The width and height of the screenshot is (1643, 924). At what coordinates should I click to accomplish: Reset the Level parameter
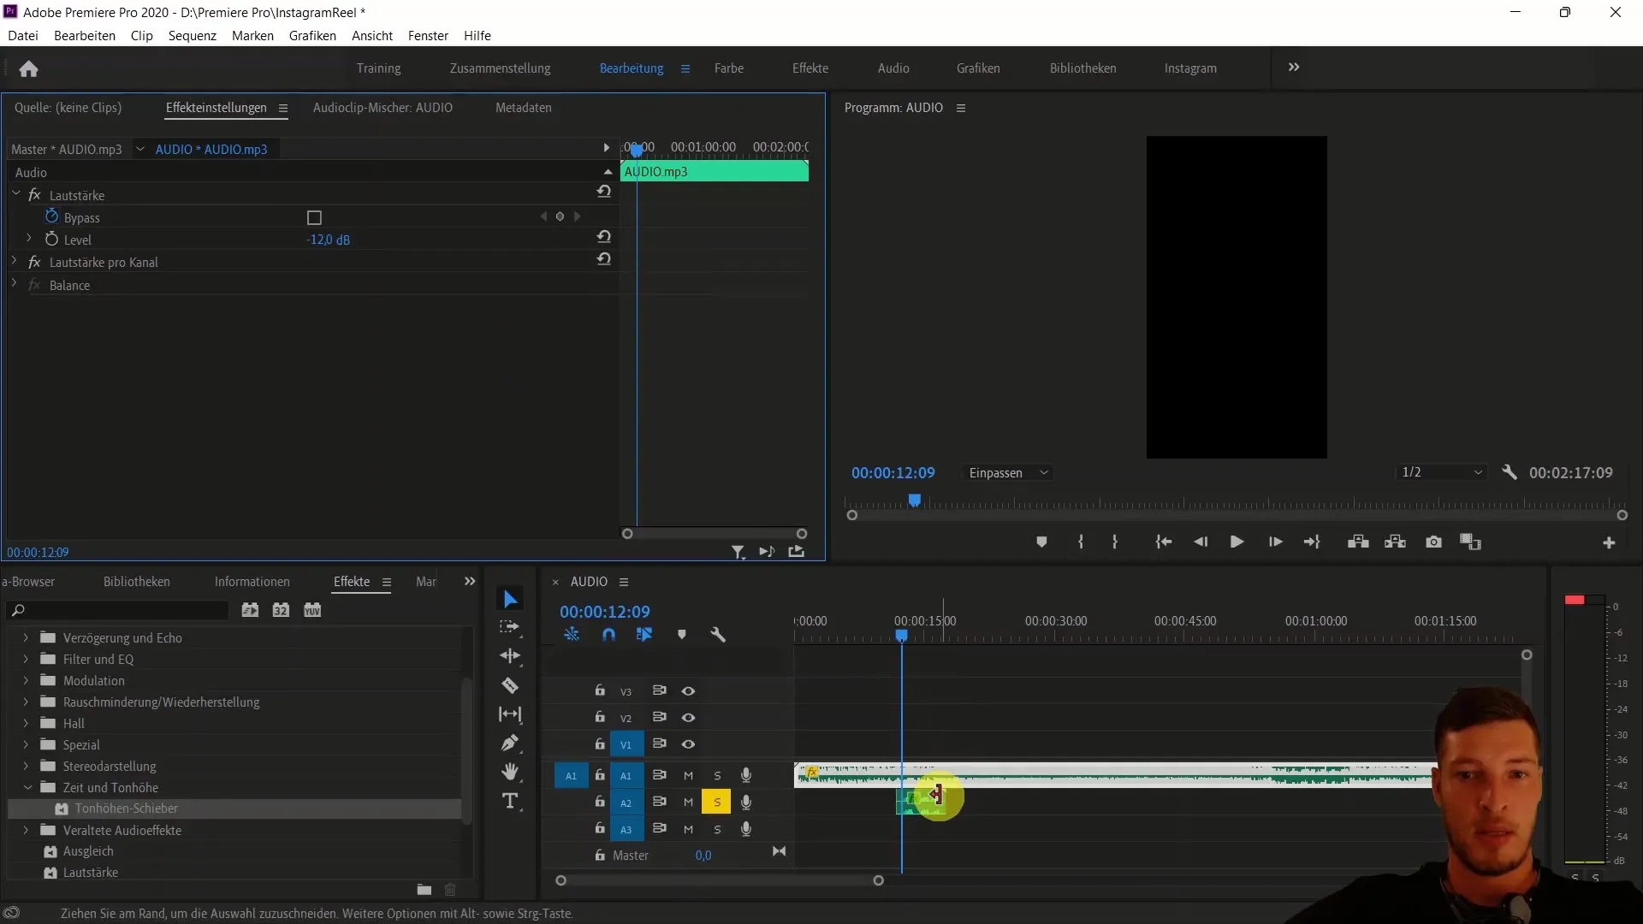pyautogui.click(x=604, y=237)
